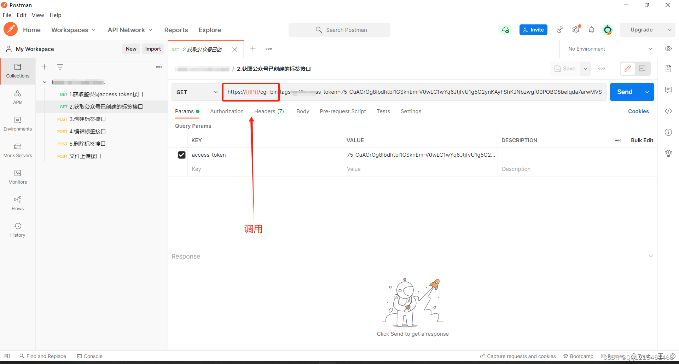The image size is (679, 364).
Task: Open the Monitors sidebar panel
Action: [x=18, y=177]
